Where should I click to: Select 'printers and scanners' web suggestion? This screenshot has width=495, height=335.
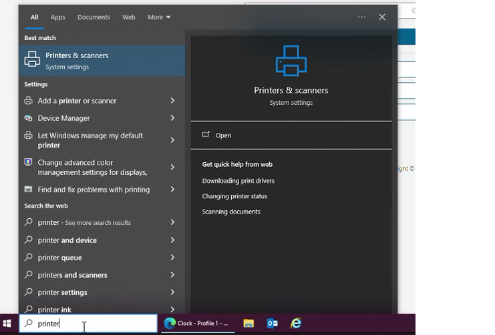[x=72, y=275]
